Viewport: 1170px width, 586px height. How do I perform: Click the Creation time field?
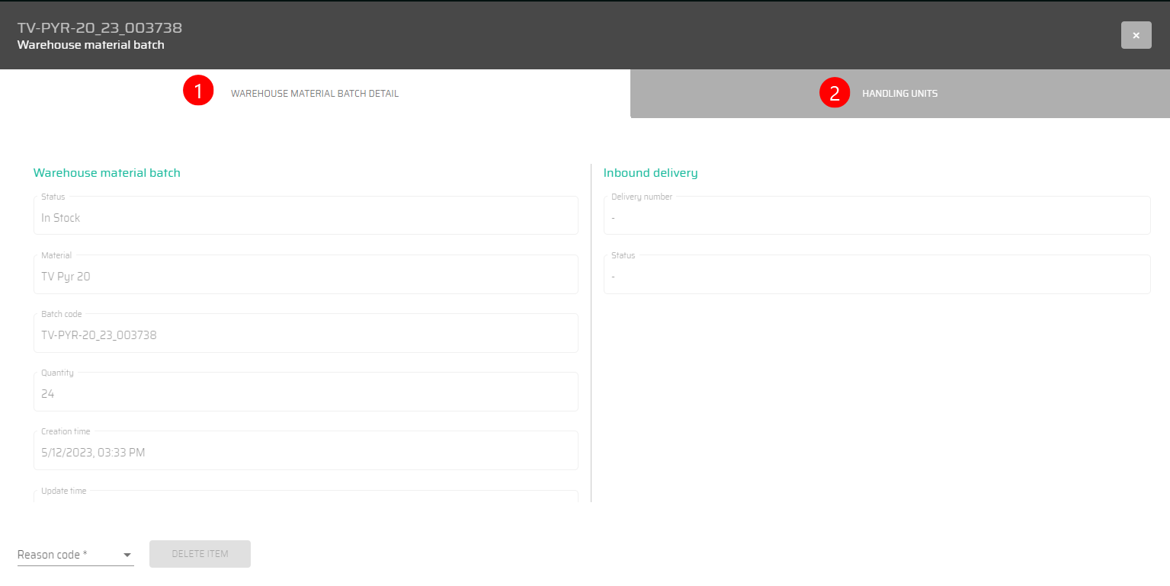point(305,452)
